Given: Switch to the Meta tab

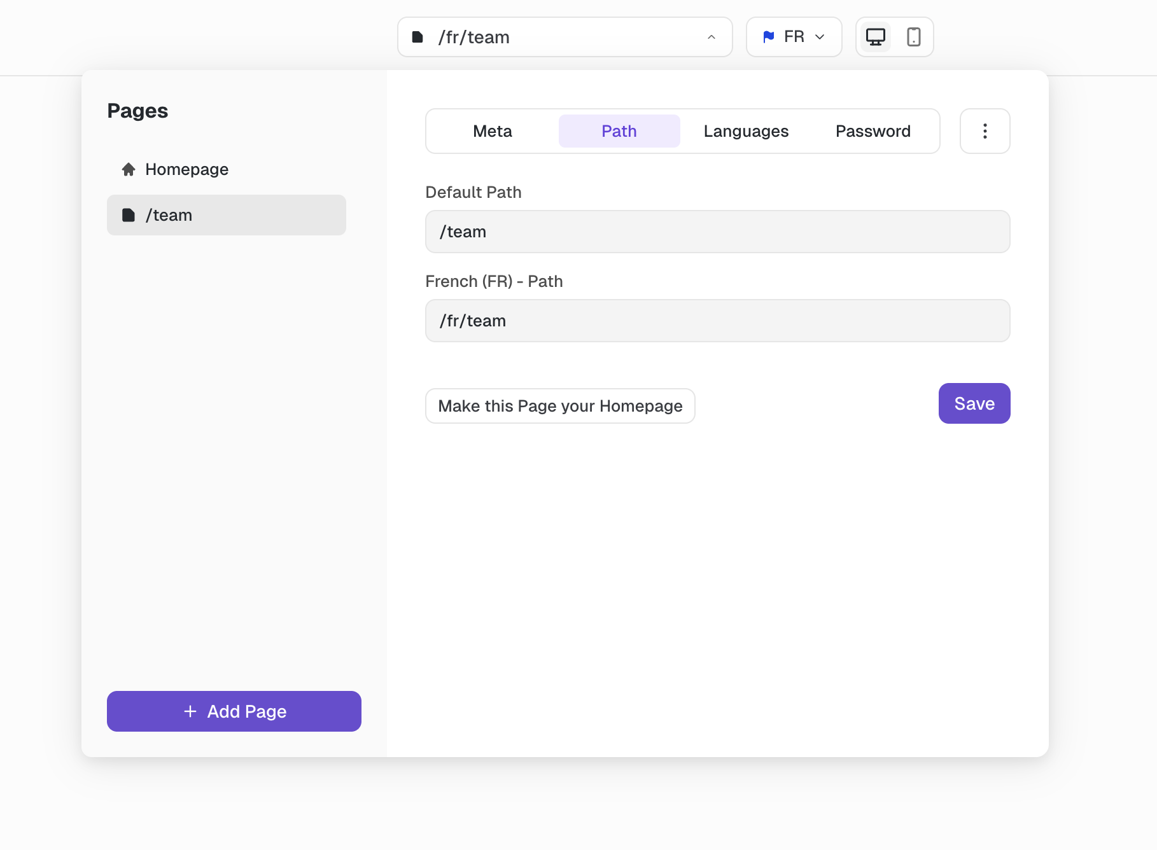Looking at the screenshot, I should pos(492,131).
